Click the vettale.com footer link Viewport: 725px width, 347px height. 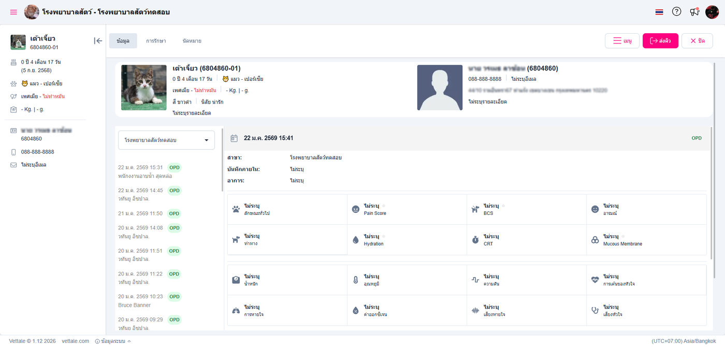pyautogui.click(x=76, y=341)
